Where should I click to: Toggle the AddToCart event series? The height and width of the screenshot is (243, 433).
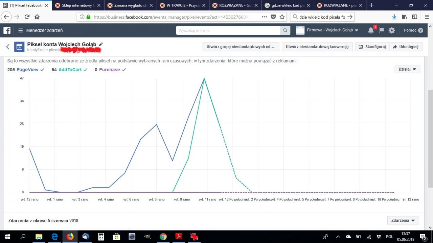pos(69,70)
